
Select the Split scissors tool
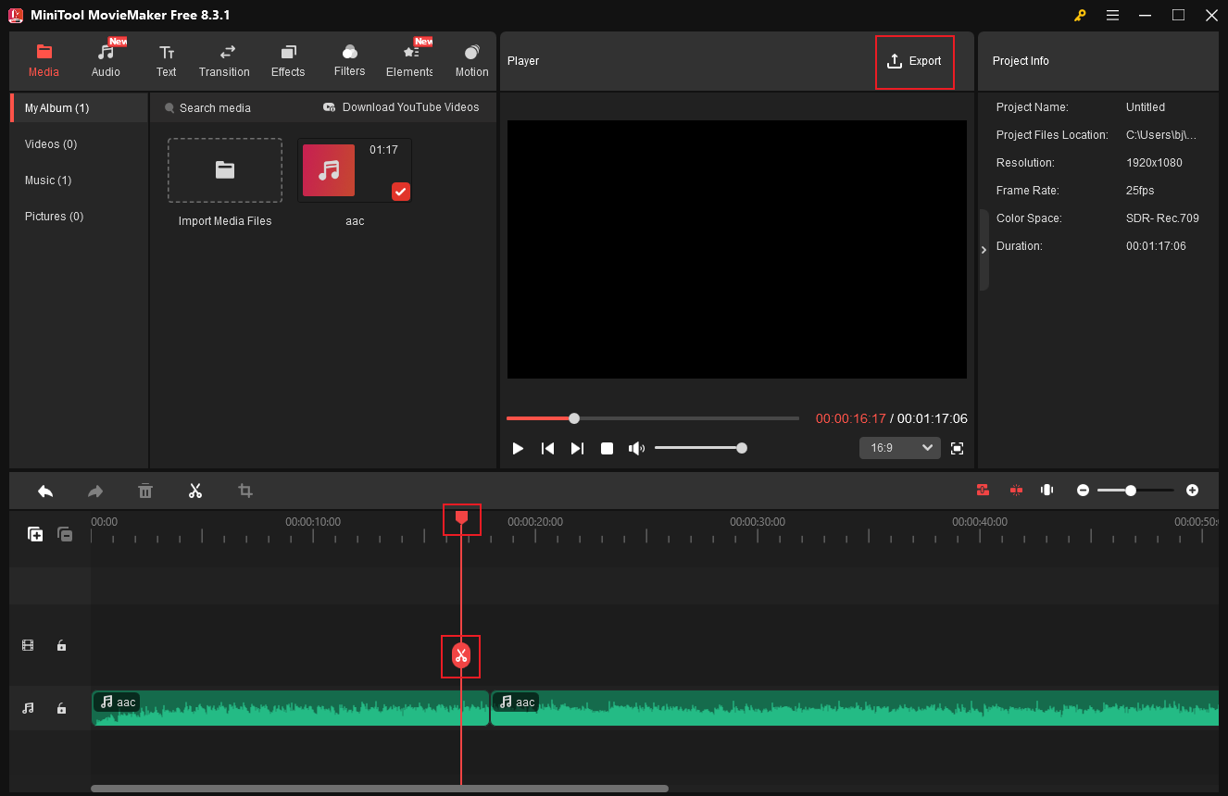(195, 491)
